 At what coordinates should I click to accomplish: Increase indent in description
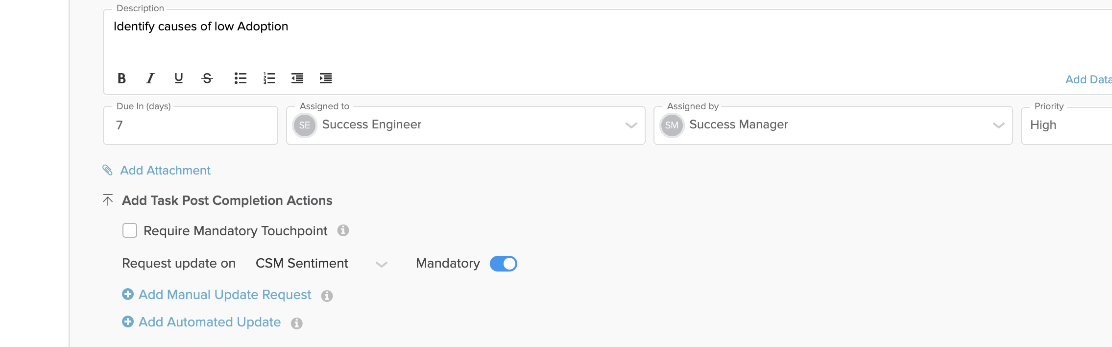326,78
